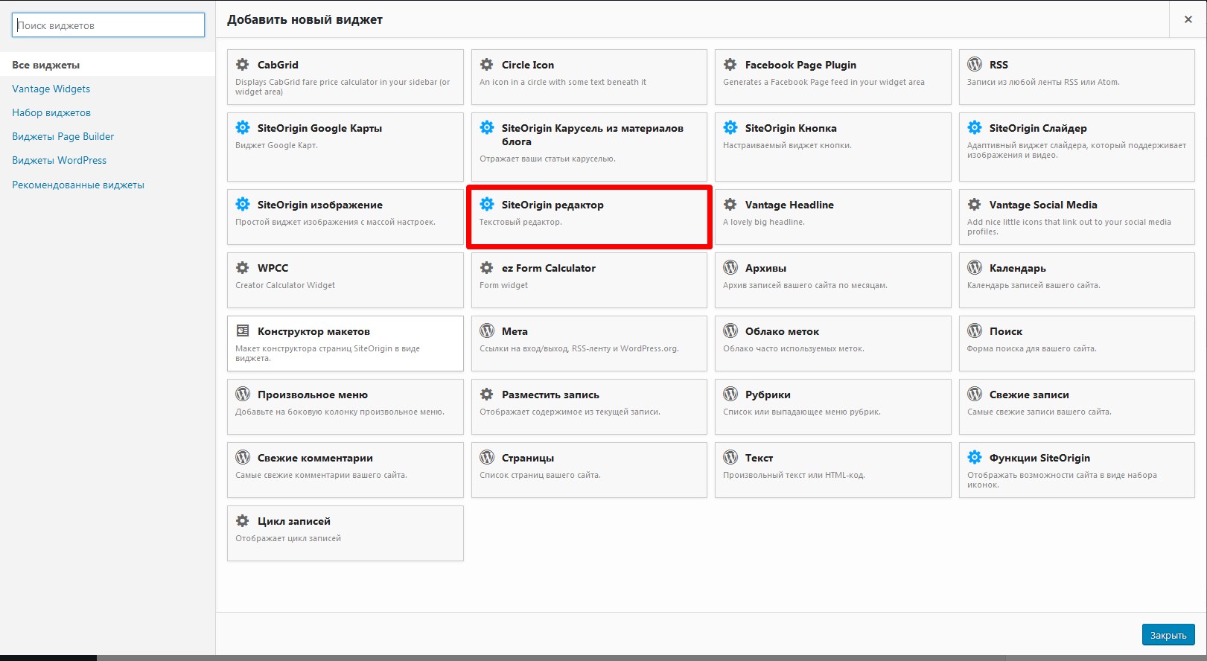This screenshot has width=1207, height=661.
Task: Click the Функции SiteOrigin blue gear icon
Action: point(975,458)
